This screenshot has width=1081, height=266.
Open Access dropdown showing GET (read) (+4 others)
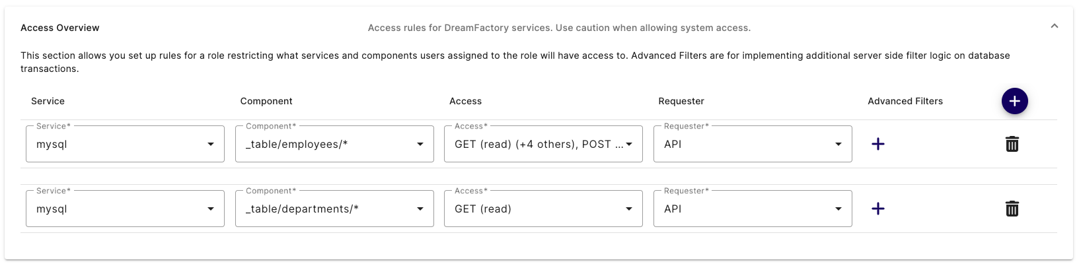point(543,144)
